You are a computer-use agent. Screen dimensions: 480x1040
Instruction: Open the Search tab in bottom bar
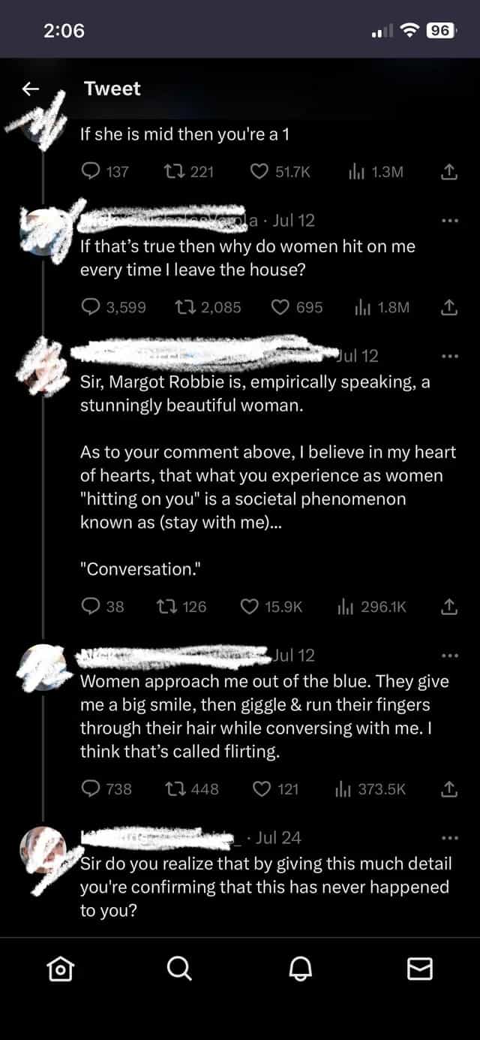(x=178, y=970)
